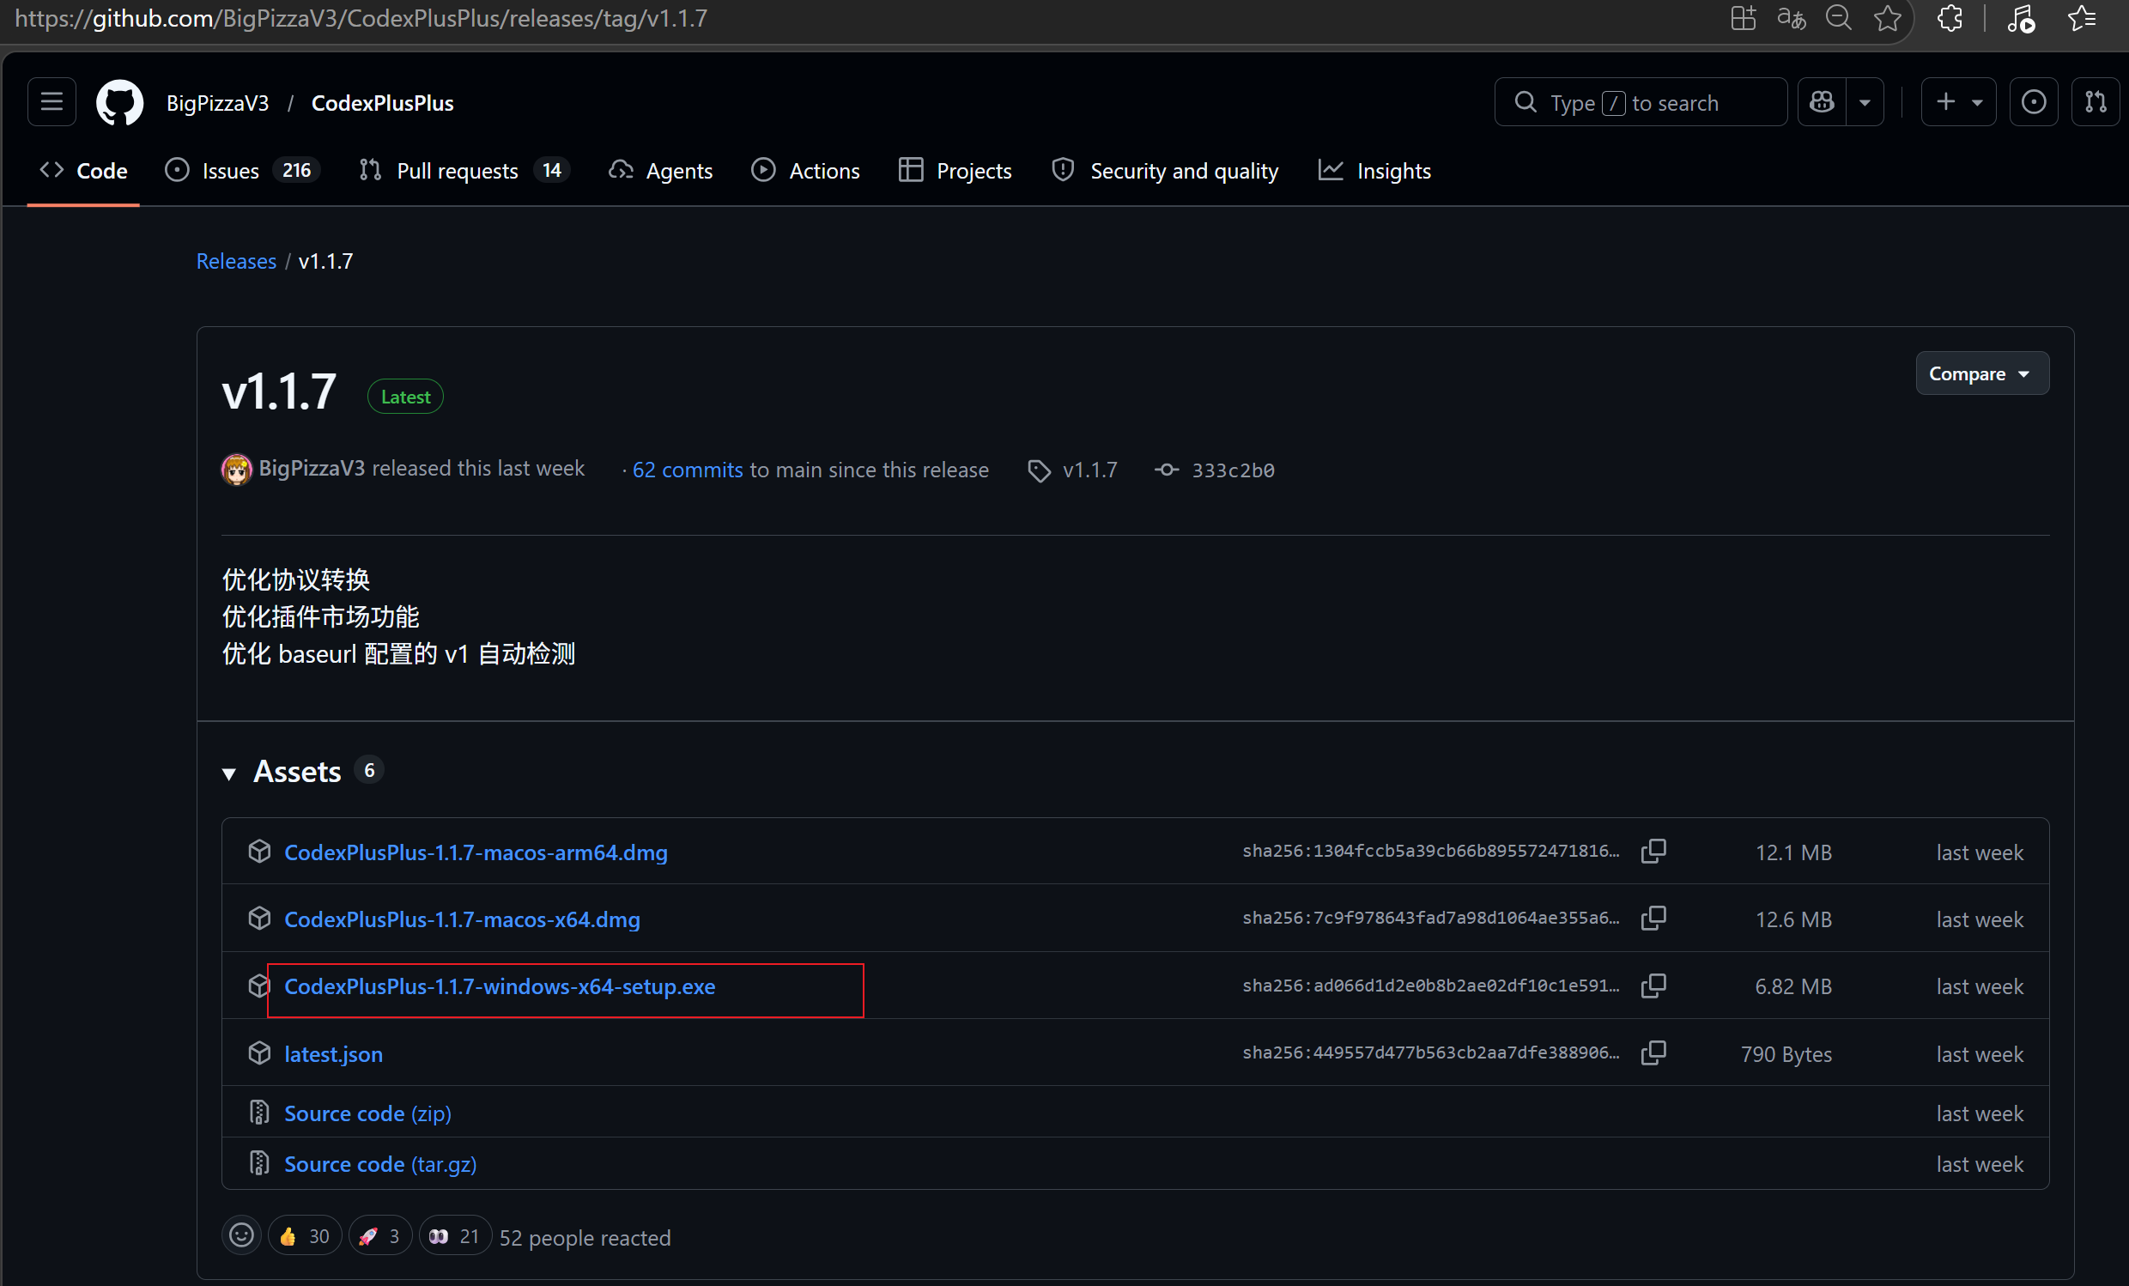Click the green Latest badge
The image size is (2129, 1286).
point(405,397)
